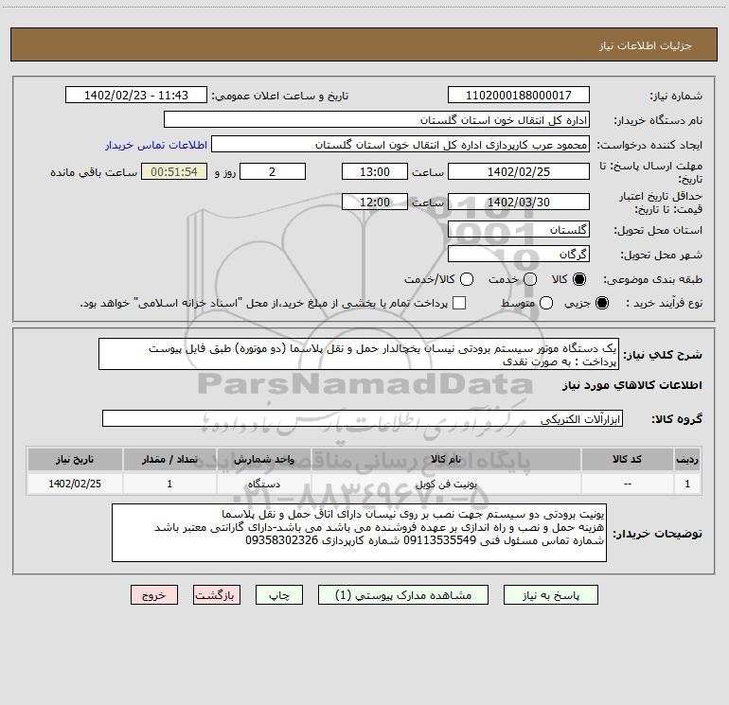Click the خروج exit button

click(154, 595)
